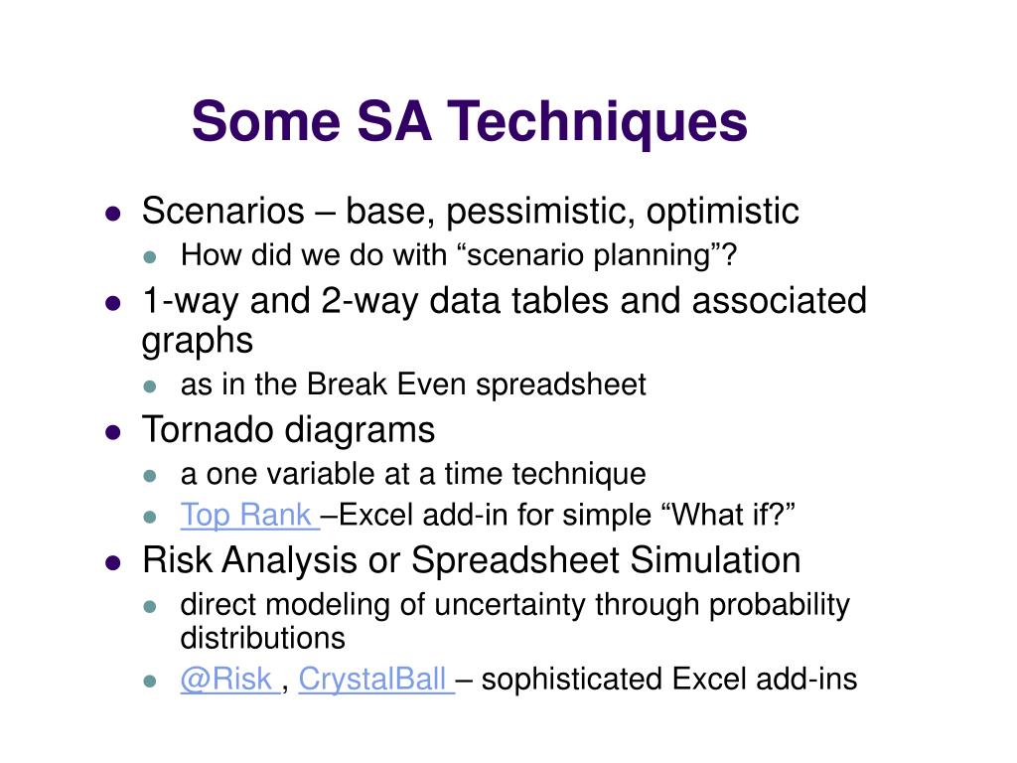Click the bullet dot beside Tornado diagrams
The width and height of the screenshot is (1017, 763).
pyautogui.click(x=113, y=433)
